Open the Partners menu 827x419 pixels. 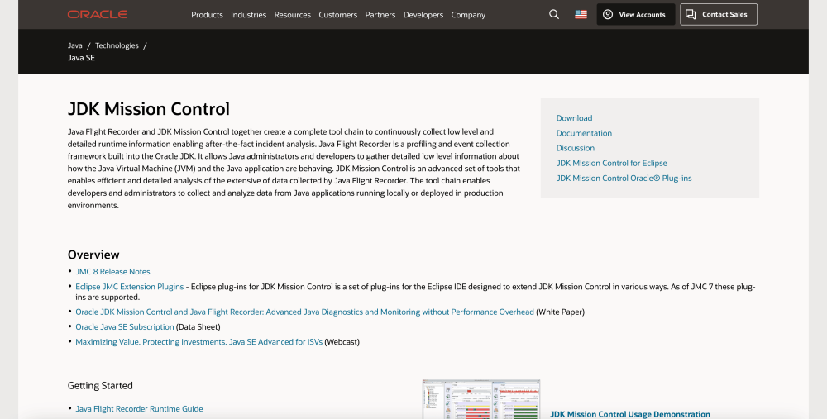click(380, 15)
